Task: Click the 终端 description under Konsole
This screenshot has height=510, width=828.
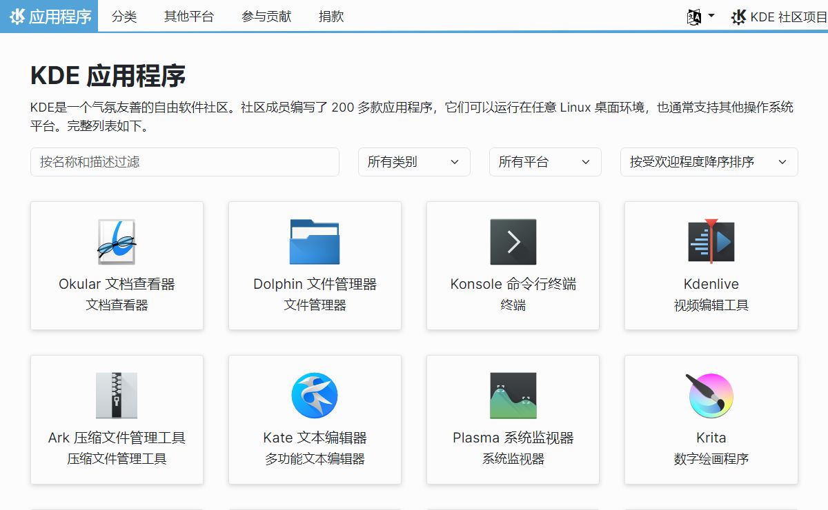Action: point(513,305)
